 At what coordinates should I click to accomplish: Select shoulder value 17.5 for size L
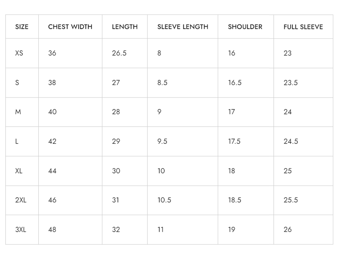point(234,141)
